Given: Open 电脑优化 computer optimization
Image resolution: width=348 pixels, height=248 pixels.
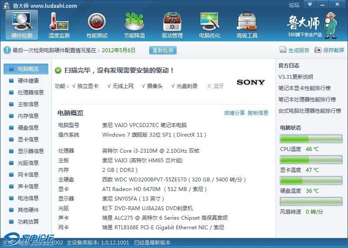Looking at the screenshot, I should tap(210, 25).
